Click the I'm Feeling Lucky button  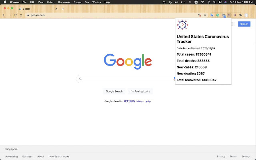click(140, 92)
